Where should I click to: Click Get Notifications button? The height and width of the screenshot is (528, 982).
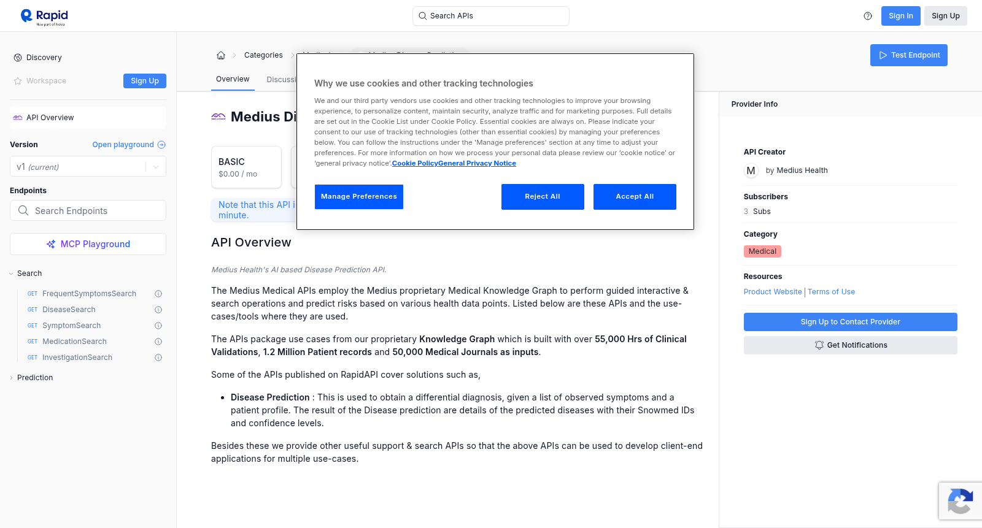pyautogui.click(x=851, y=345)
